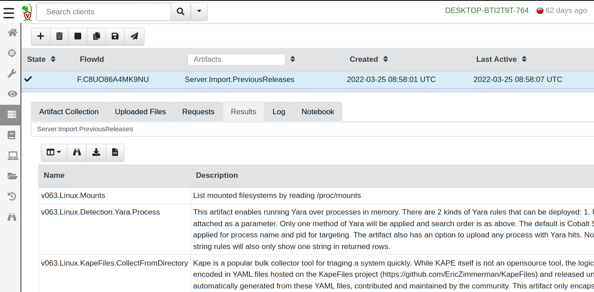Screen dimensions: 594x292
Task: Open the Home dashboard in sidebar
Action: tap(12, 33)
